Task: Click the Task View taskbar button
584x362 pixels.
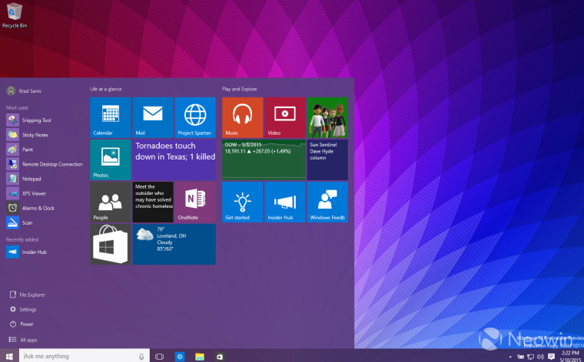Action: pos(160,357)
